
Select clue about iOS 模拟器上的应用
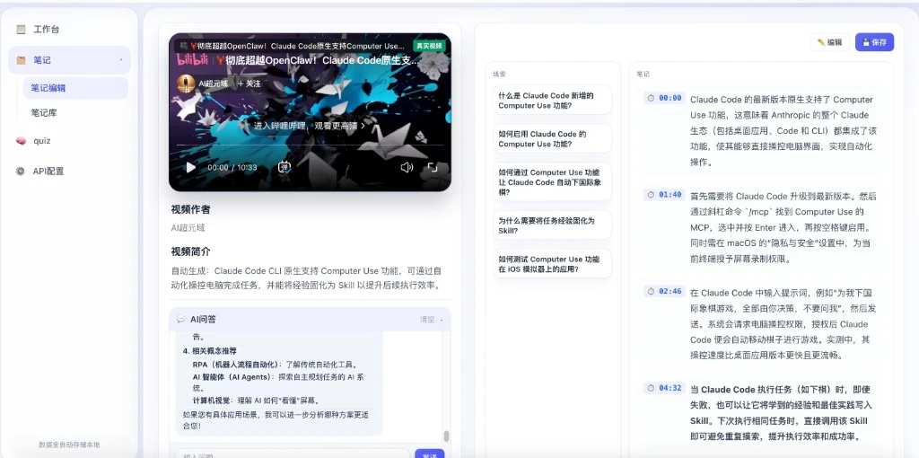click(x=552, y=263)
